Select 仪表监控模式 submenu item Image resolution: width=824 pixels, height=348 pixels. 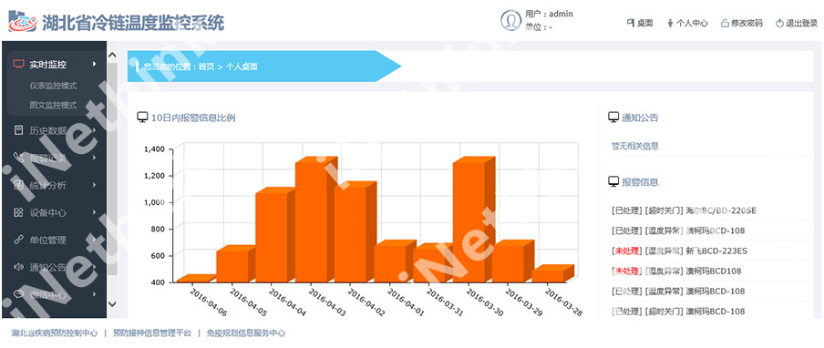pyautogui.click(x=53, y=85)
